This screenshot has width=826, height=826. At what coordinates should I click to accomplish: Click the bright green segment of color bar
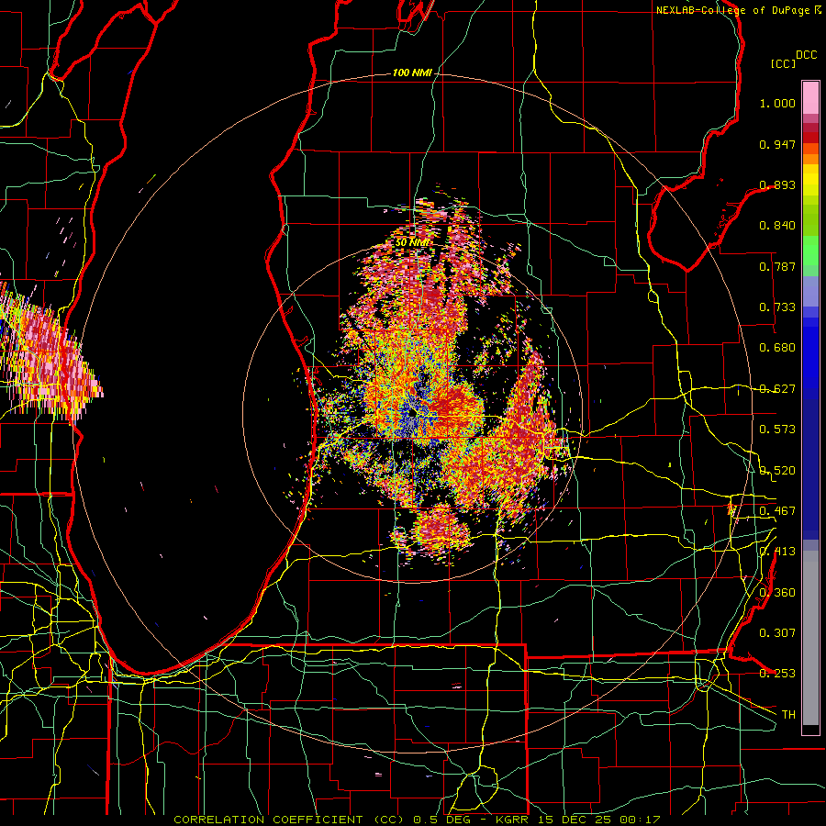(x=810, y=251)
